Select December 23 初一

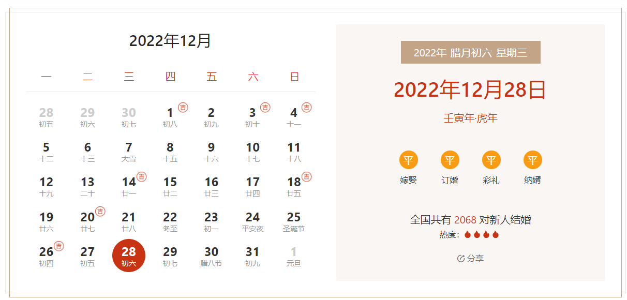211,221
